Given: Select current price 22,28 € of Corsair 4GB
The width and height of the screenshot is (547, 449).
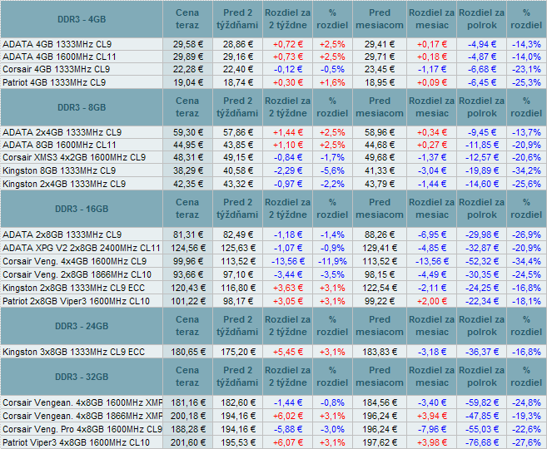Looking at the screenshot, I should [187, 69].
